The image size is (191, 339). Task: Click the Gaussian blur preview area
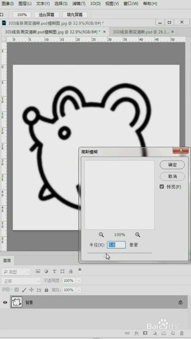point(119,195)
